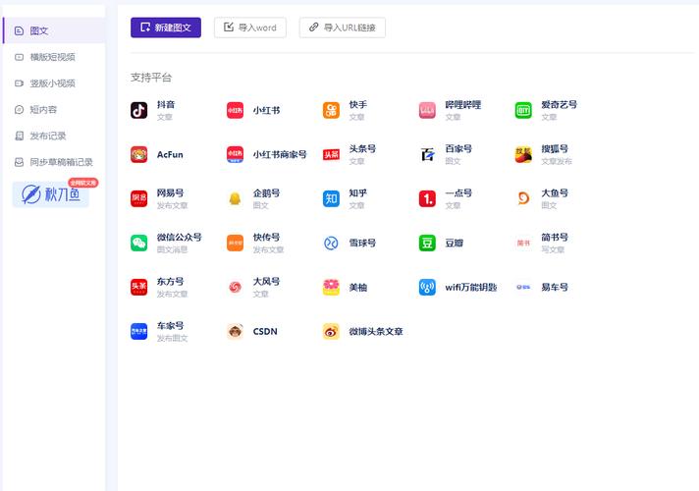
Task: Click the 搜狐号 icon
Action: (x=523, y=154)
